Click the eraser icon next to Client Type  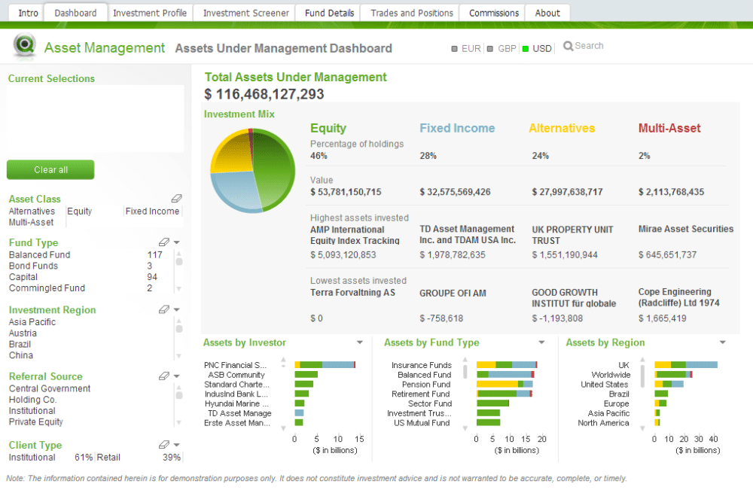164,445
